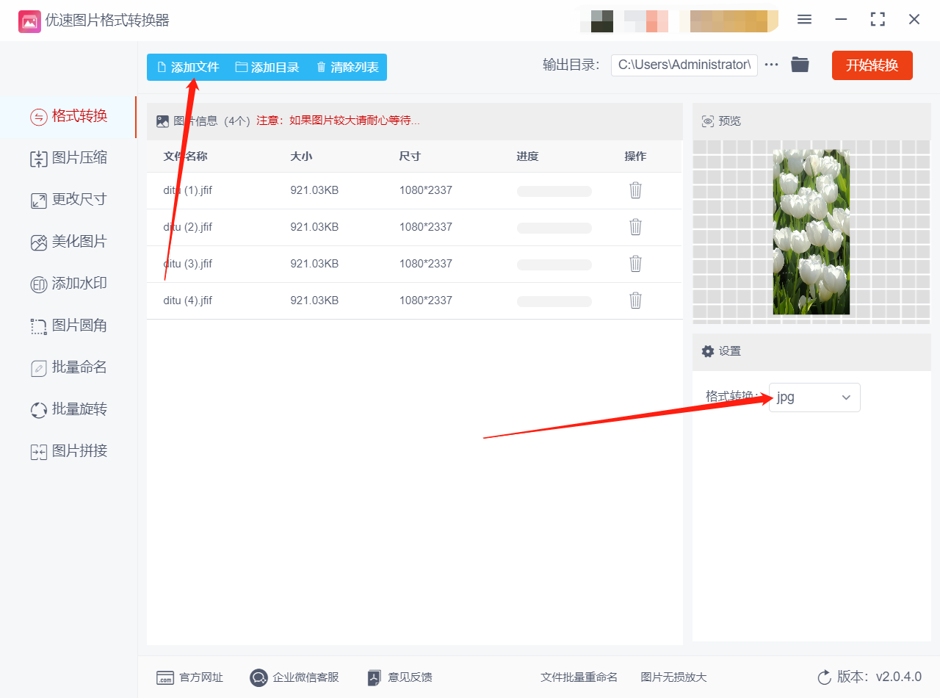Image resolution: width=940 pixels, height=698 pixels.
Task: Open the hamburger menu at top right
Action: (x=804, y=19)
